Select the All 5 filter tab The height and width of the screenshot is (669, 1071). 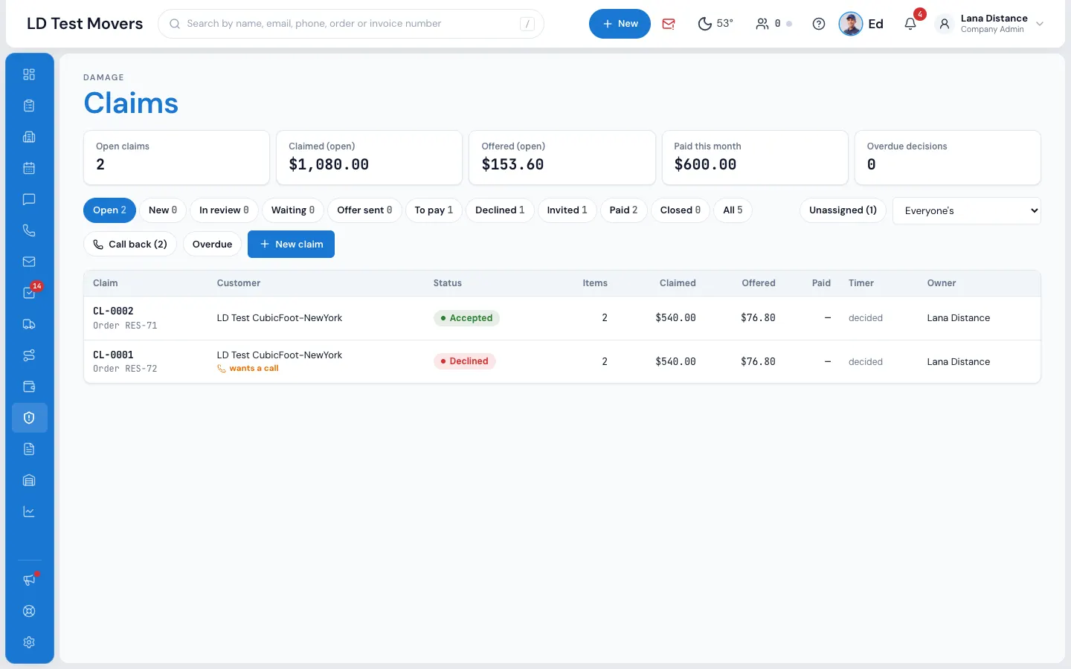(733, 210)
